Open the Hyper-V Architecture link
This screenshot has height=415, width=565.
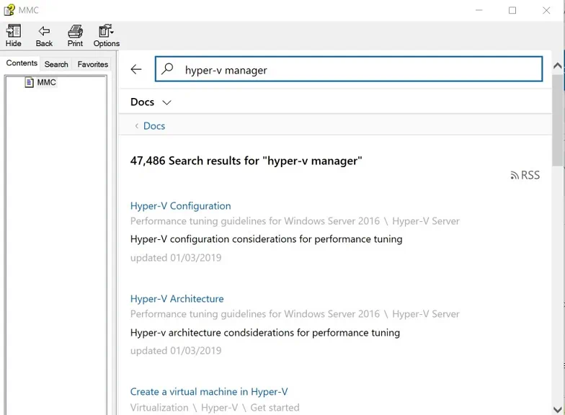point(177,299)
